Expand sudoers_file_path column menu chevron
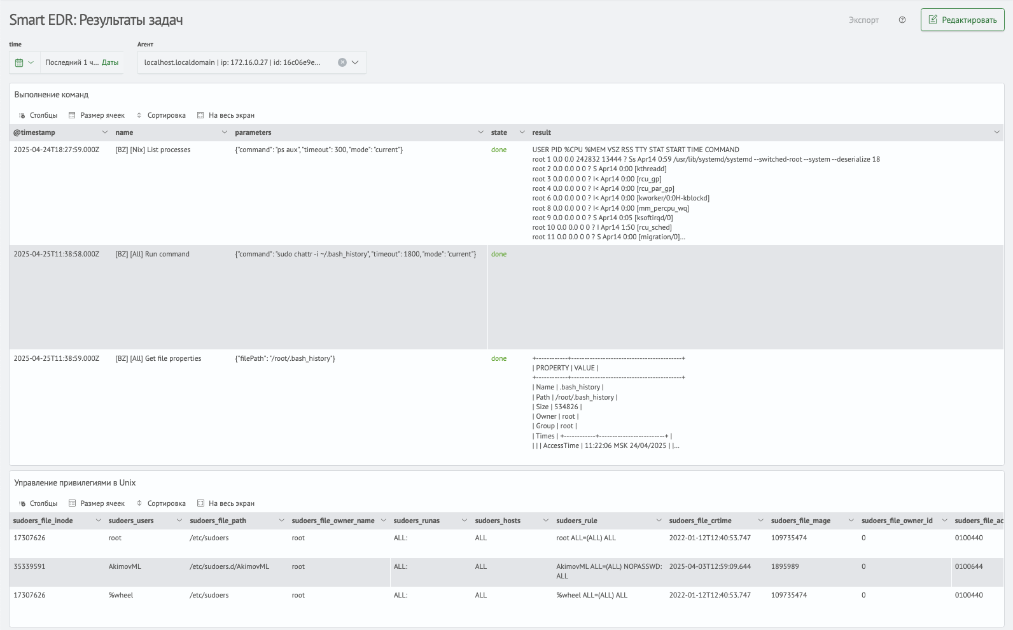This screenshot has width=1013, height=630. point(281,521)
